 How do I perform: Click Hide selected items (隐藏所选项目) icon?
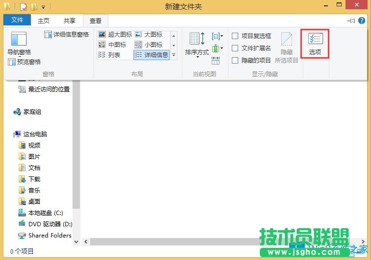coord(287,48)
